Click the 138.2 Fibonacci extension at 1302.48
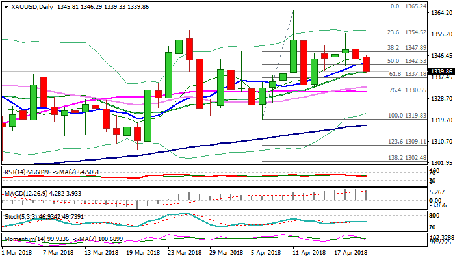This screenshot has width=455, height=260. click(x=406, y=157)
